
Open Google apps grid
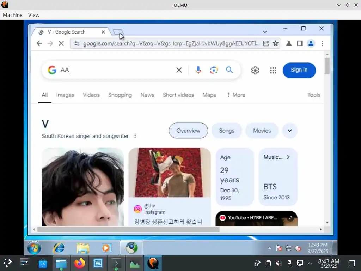pyautogui.click(x=273, y=70)
